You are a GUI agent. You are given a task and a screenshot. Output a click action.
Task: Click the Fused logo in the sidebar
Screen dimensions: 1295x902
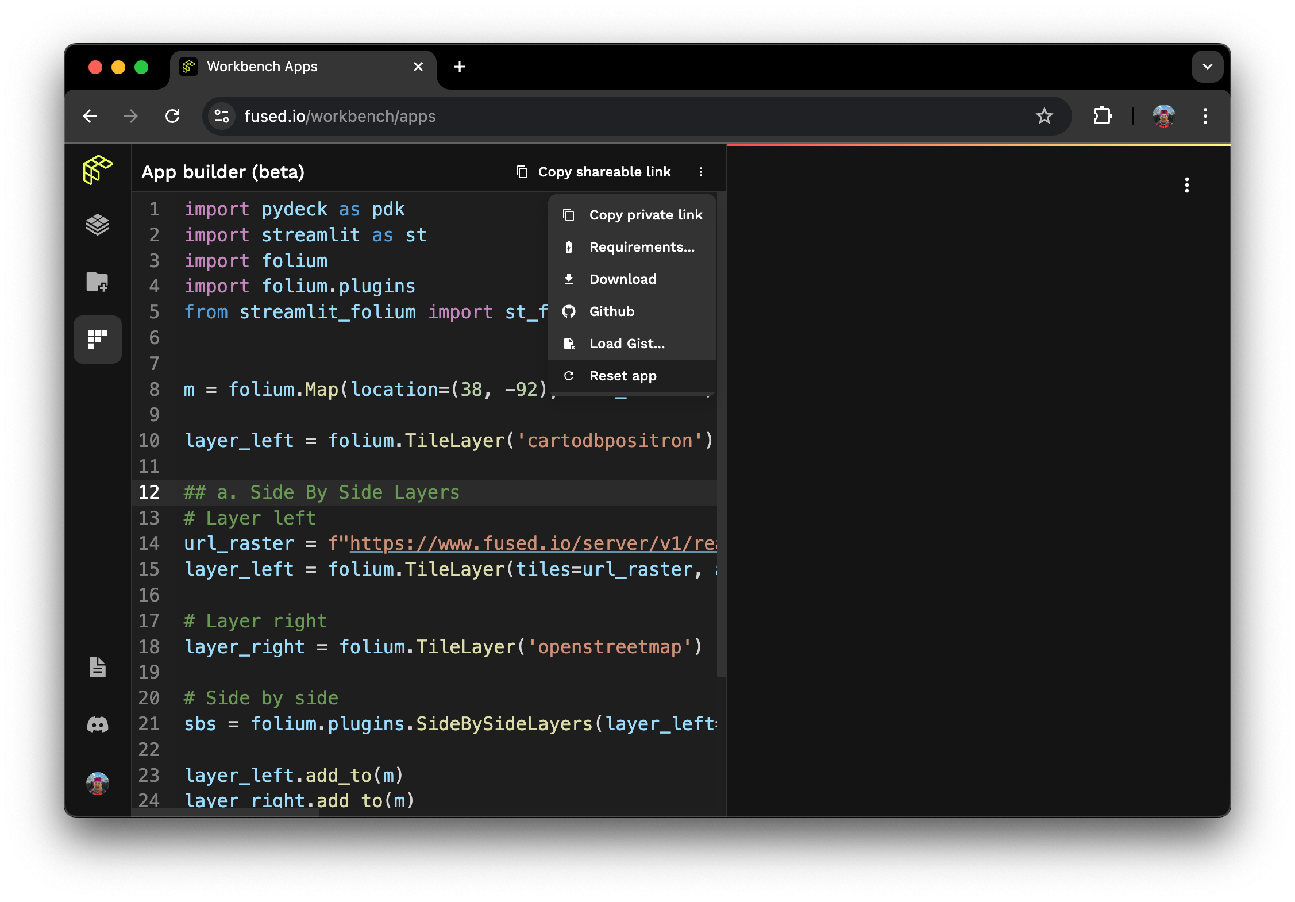tap(98, 169)
